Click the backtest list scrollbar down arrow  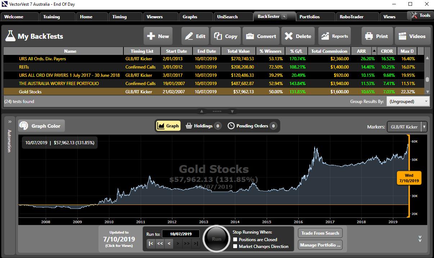pos(427,92)
